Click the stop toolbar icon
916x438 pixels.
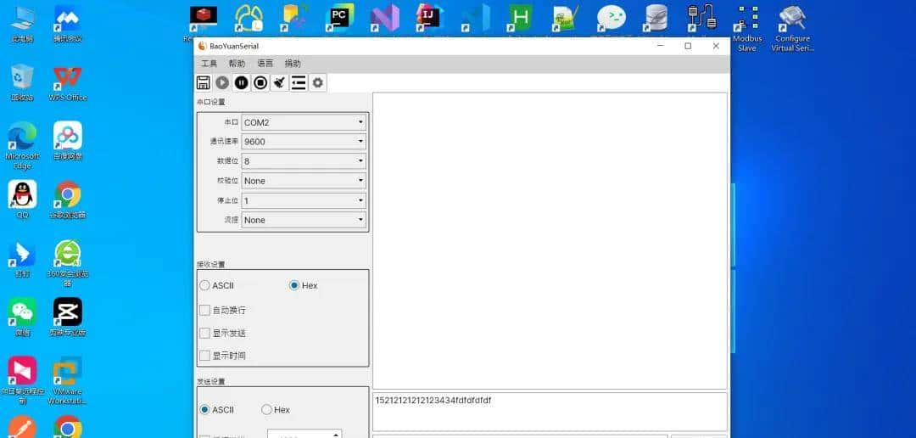(260, 83)
